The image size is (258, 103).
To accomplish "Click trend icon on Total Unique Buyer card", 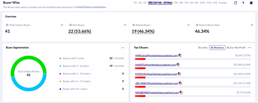I will click(x=62, y=25).
